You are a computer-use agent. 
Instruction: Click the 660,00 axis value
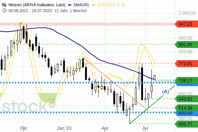click(186, 93)
